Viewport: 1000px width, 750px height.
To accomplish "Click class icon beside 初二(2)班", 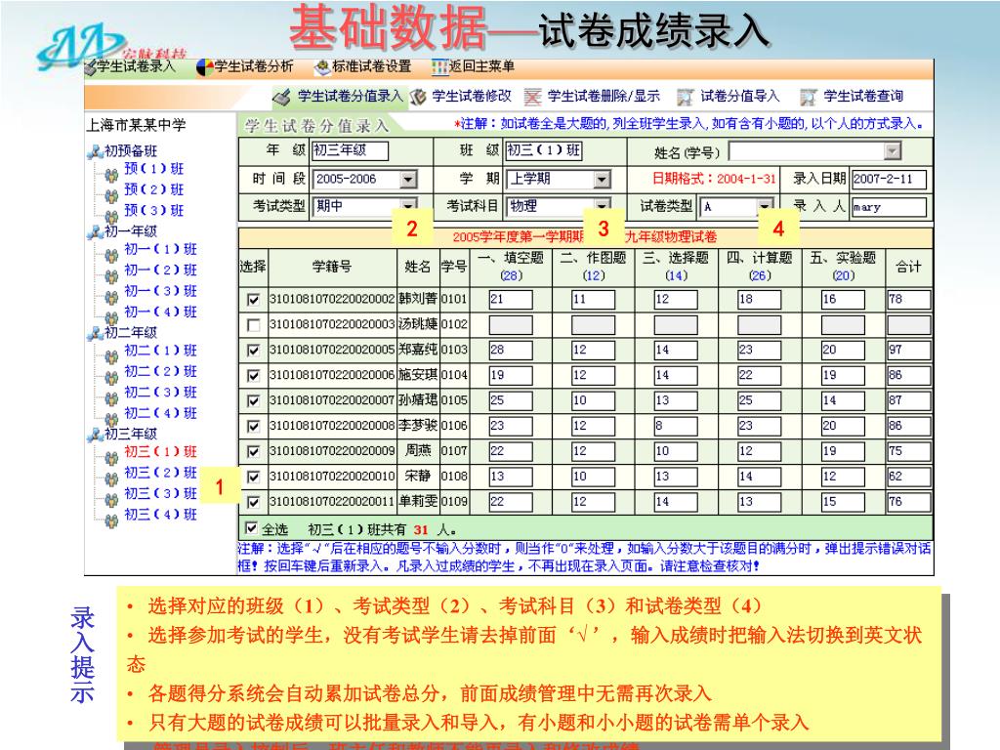I will (111, 377).
